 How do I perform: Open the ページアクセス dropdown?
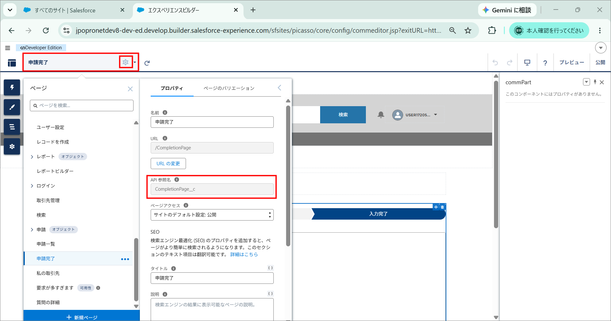[x=212, y=215]
